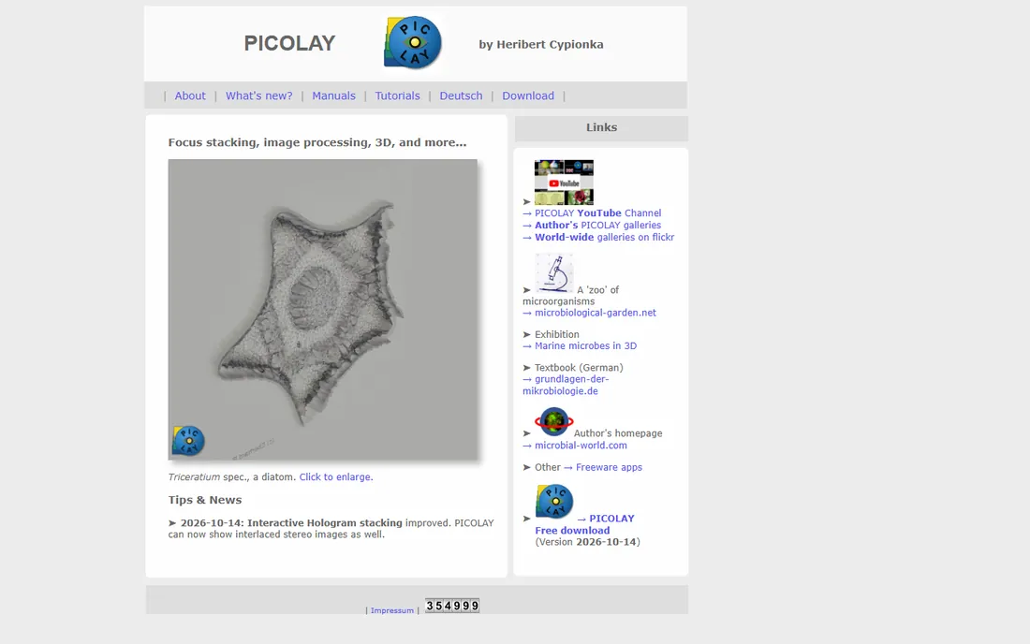The width and height of the screenshot is (1030, 644).
Task: Click 'by Heribert Cypionka' text
Action: (x=540, y=45)
